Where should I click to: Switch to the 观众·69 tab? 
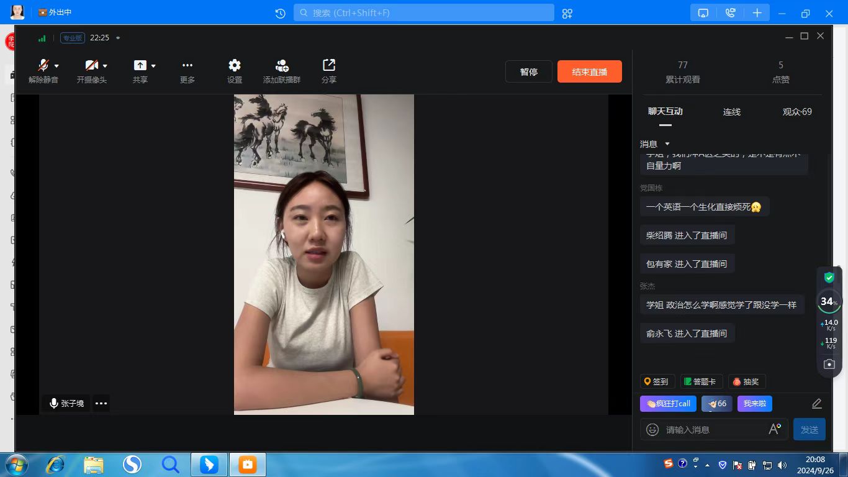(797, 112)
